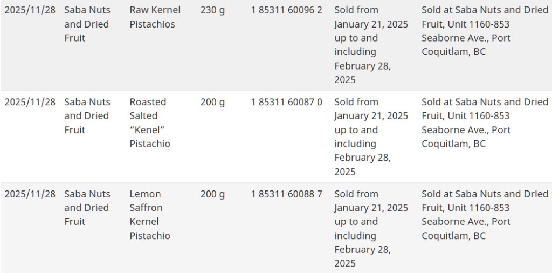Select the 200 g size for Roasted Salted pistachio

212,102
